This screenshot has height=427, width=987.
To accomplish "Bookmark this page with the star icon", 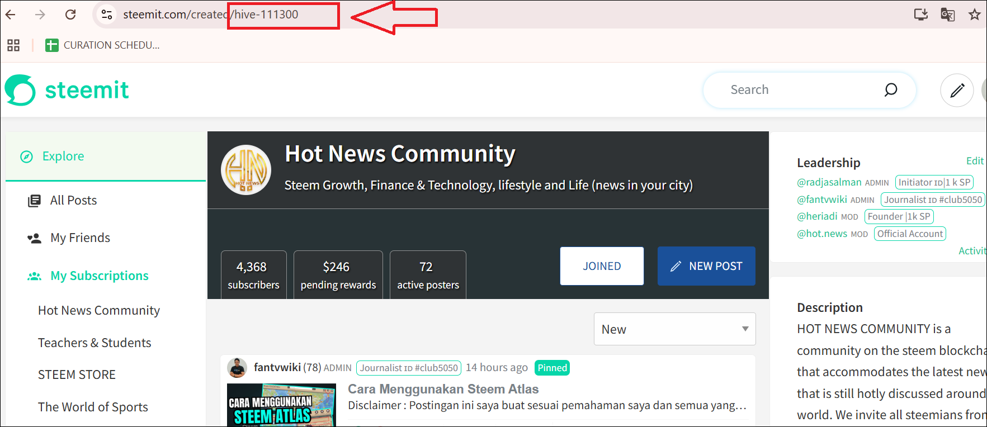I will point(975,15).
